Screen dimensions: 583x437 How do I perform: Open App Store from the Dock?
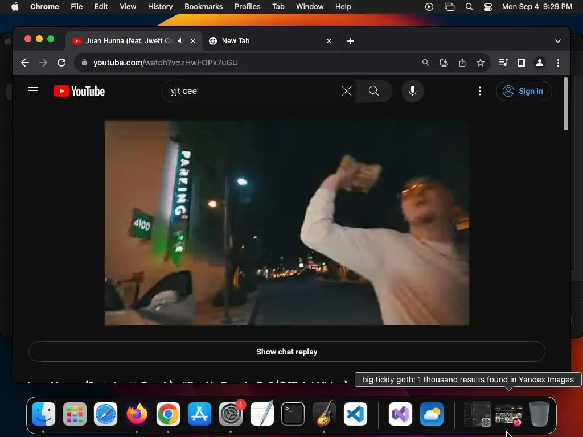pos(199,414)
